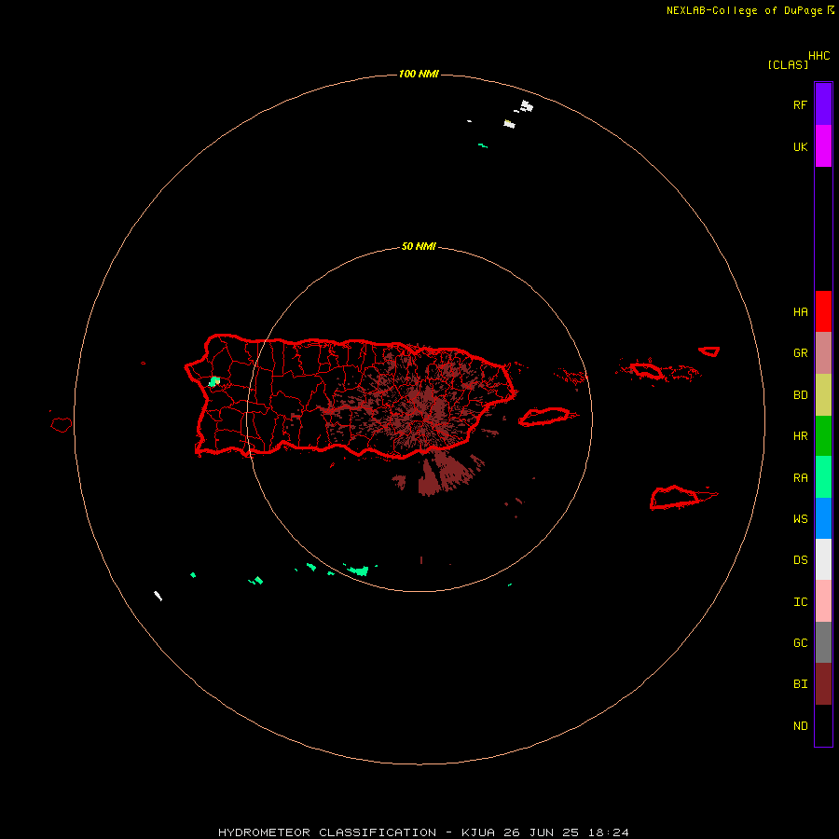Select the GR legend color block
Screen dimensions: 839x839
823,353
